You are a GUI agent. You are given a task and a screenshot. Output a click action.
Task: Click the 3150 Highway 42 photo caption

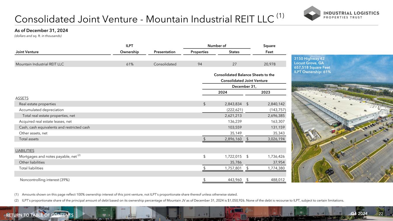(x=312, y=65)
